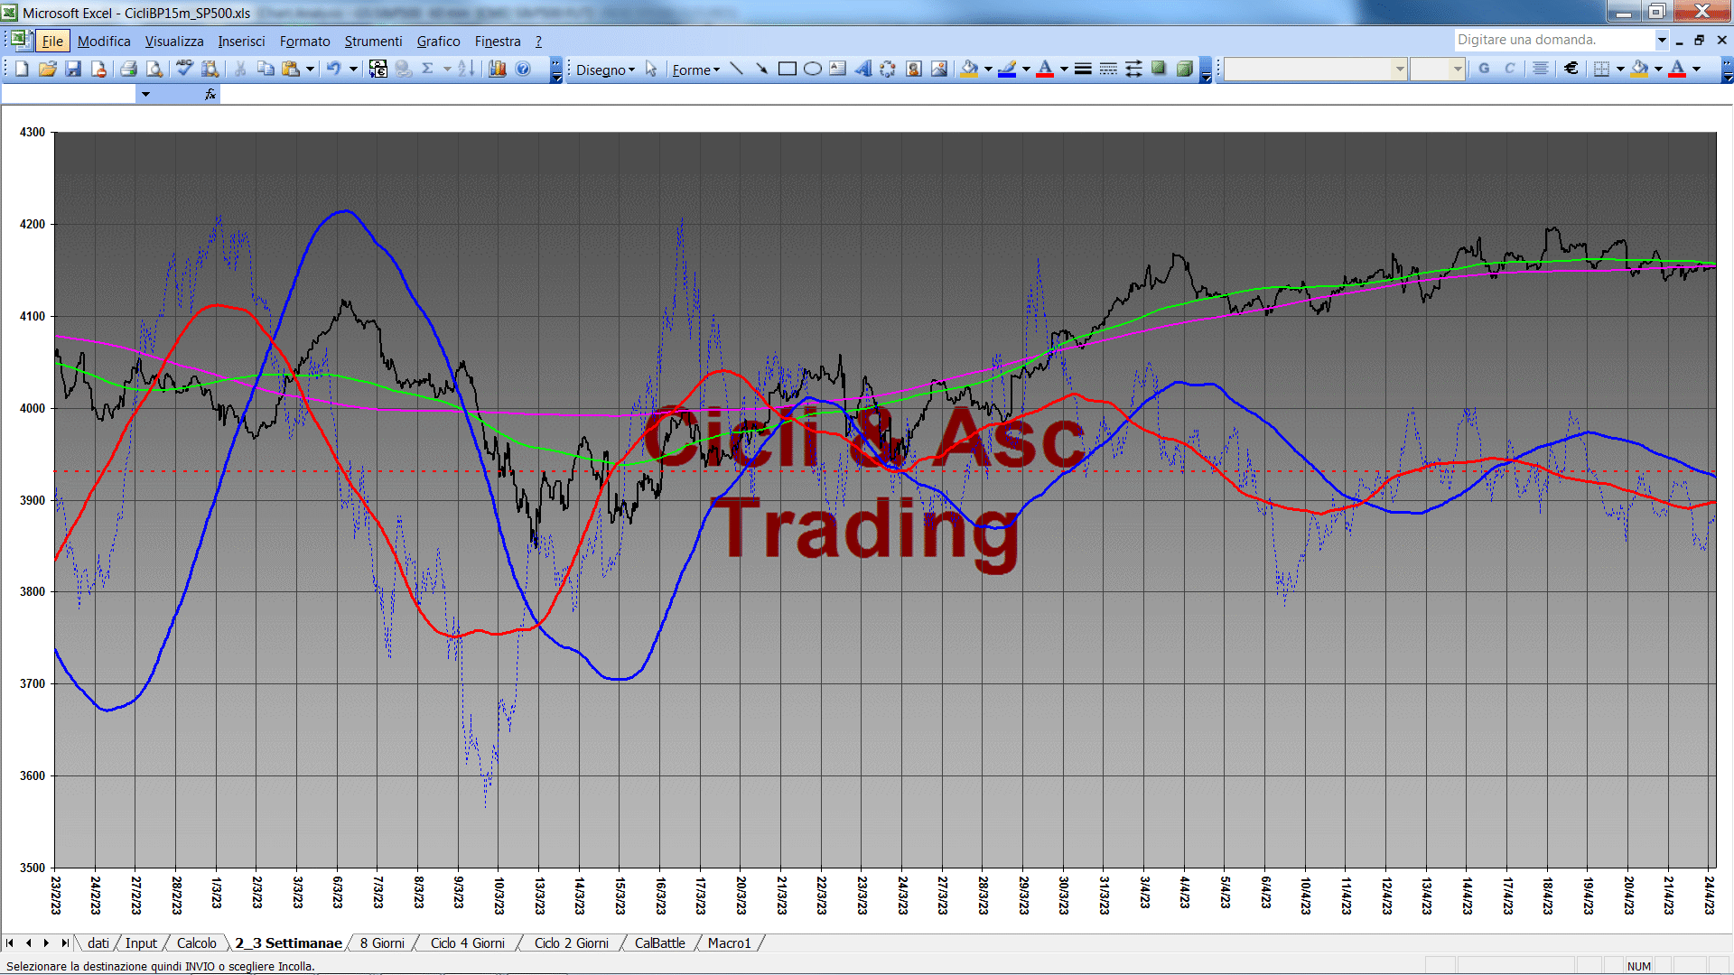Open the Visualizza menu
Viewport: 1734px width, 975px height.
174,41
